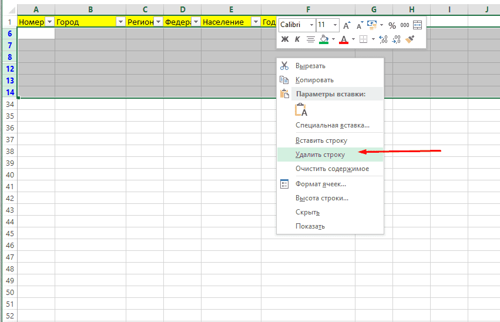The height and width of the screenshot is (322, 500).
Task: Decrease font size in mini toolbar
Action: (x=360, y=25)
